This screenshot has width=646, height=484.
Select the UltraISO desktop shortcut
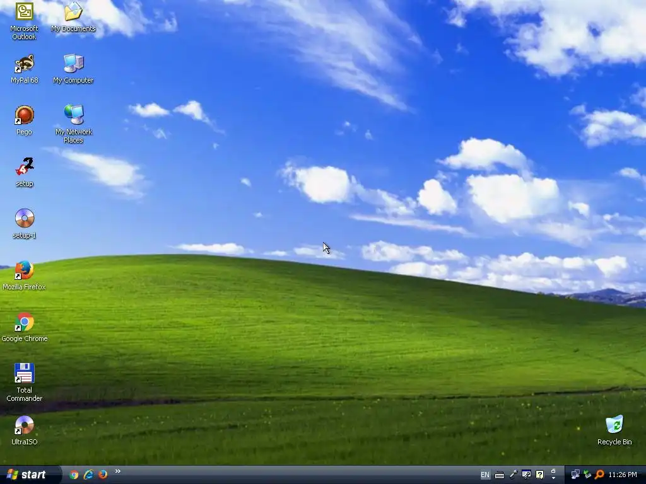(x=25, y=430)
